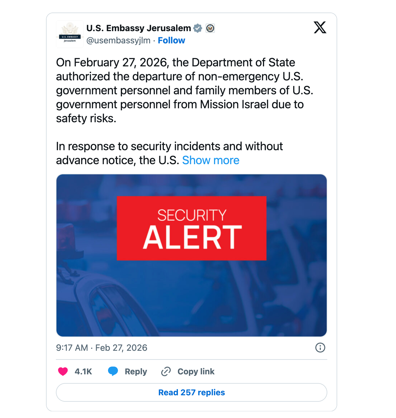Click the verified checkmark badge

point(198,28)
